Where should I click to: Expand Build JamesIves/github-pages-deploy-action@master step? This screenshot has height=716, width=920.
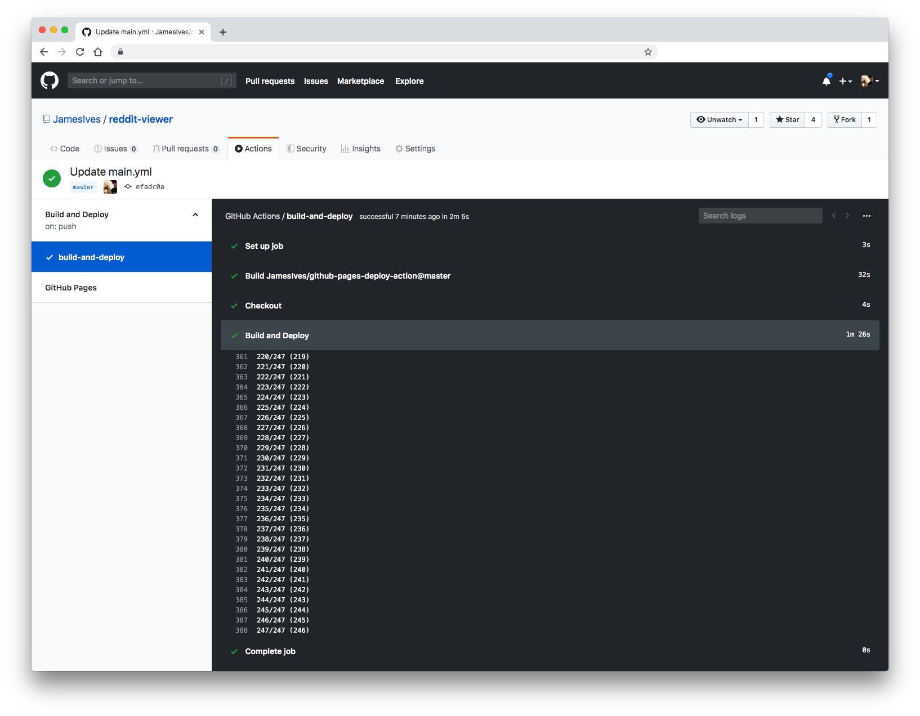tap(550, 276)
